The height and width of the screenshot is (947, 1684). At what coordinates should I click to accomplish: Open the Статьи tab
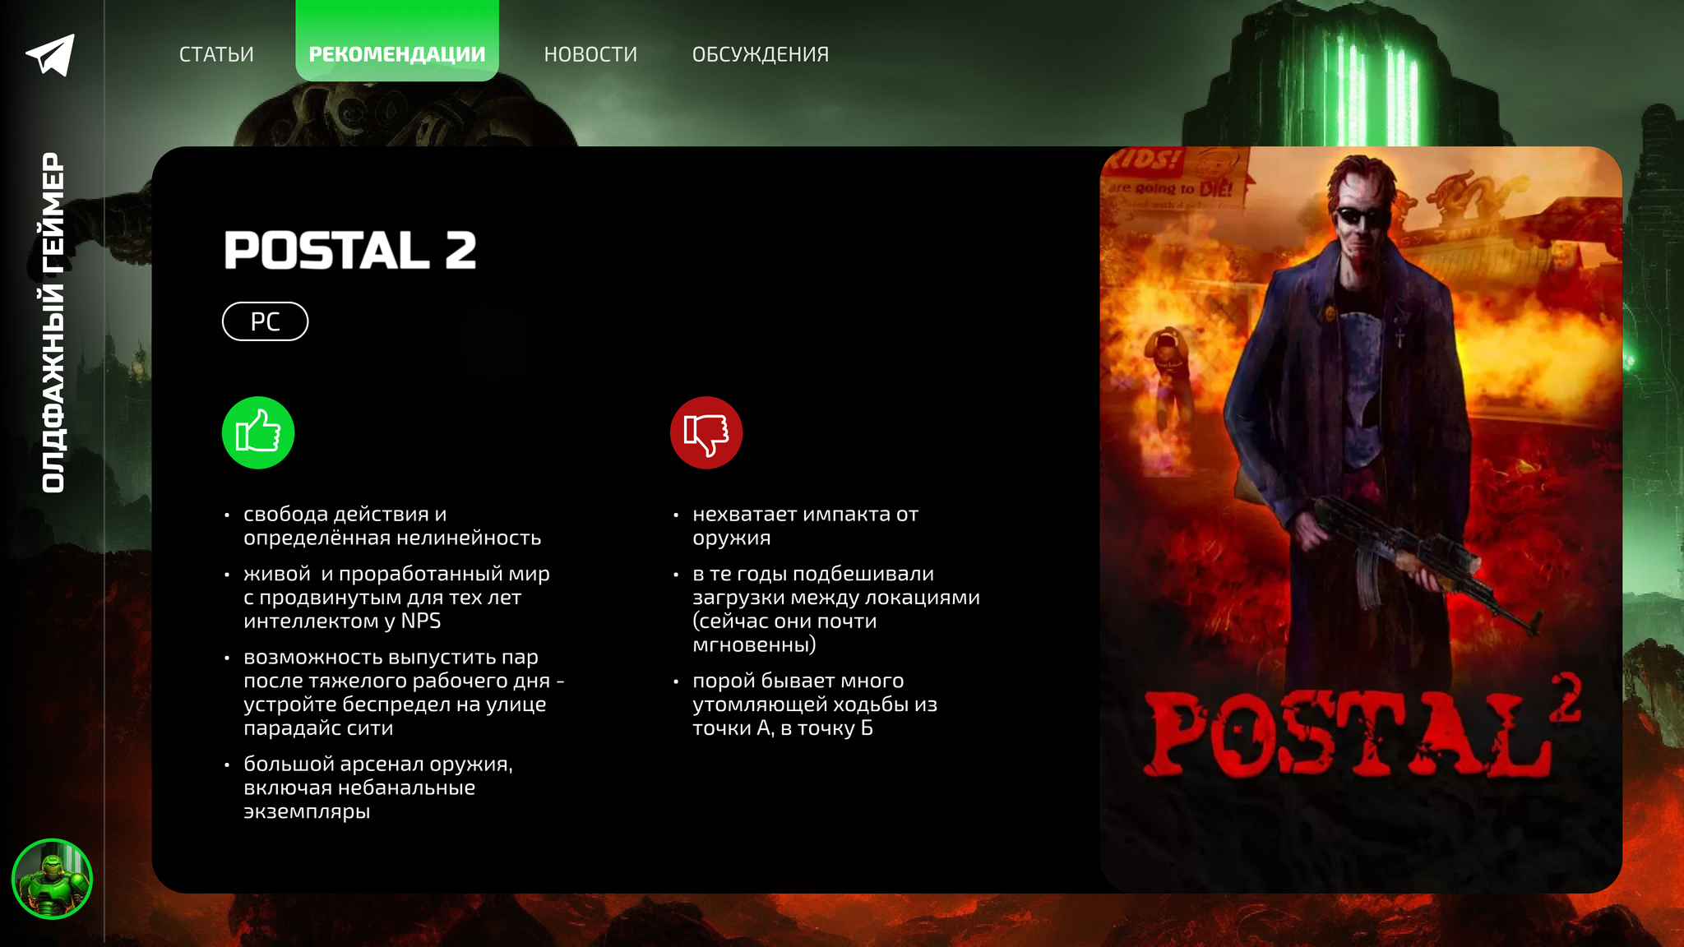pyautogui.click(x=216, y=54)
